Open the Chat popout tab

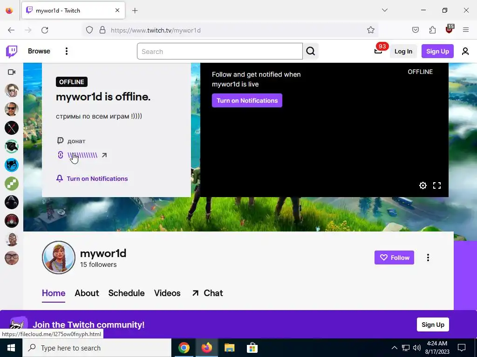[207, 293]
